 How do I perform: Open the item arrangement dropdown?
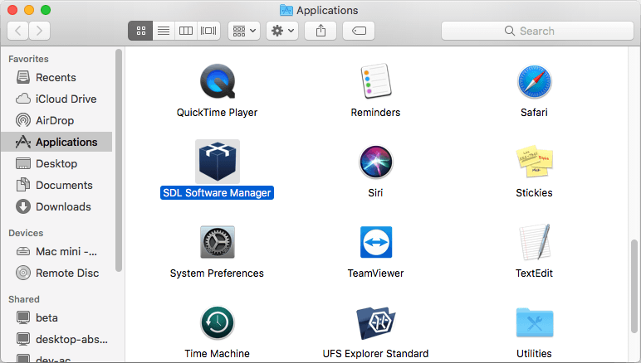coord(244,31)
